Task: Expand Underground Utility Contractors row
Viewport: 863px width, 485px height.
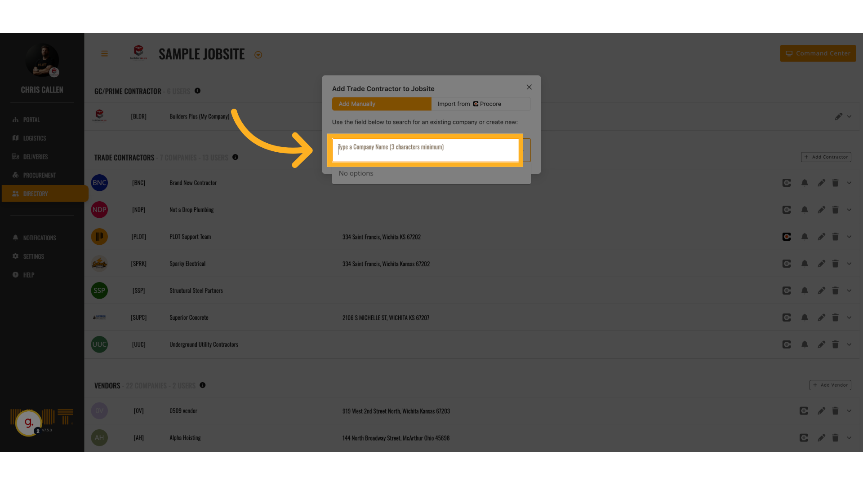Action: point(849,344)
